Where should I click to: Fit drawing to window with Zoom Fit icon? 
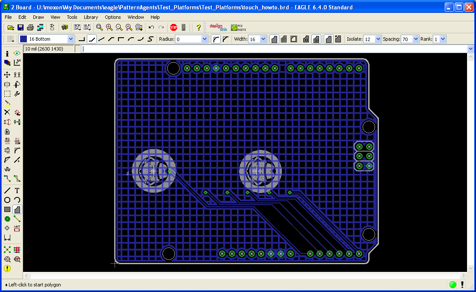pos(99,28)
